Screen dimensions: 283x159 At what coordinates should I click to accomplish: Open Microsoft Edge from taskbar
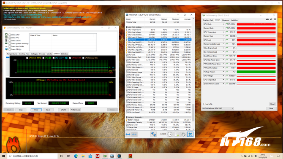(76, 156)
